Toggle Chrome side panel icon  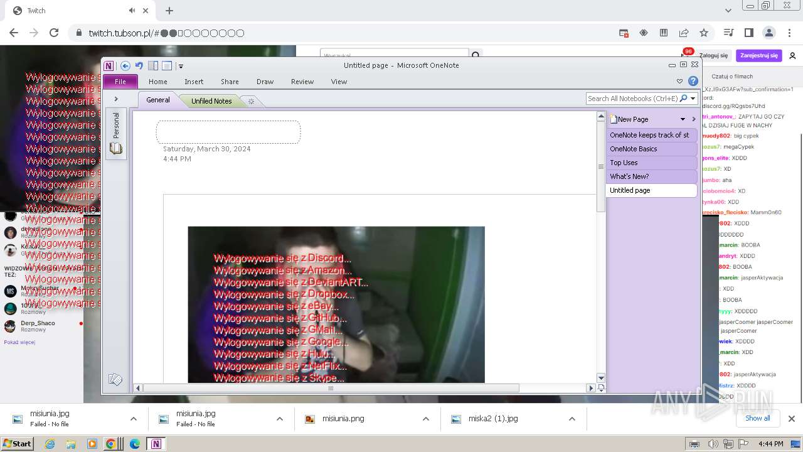pos(748,33)
